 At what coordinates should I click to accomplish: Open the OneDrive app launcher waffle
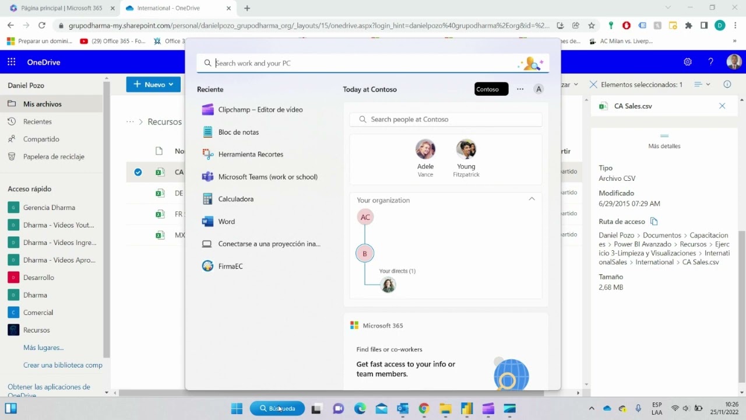pyautogui.click(x=11, y=62)
